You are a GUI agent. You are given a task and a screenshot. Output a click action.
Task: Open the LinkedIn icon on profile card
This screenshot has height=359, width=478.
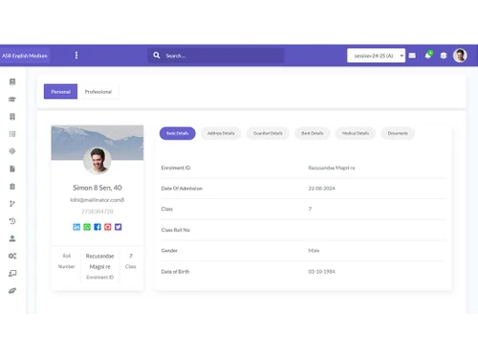[76, 227]
